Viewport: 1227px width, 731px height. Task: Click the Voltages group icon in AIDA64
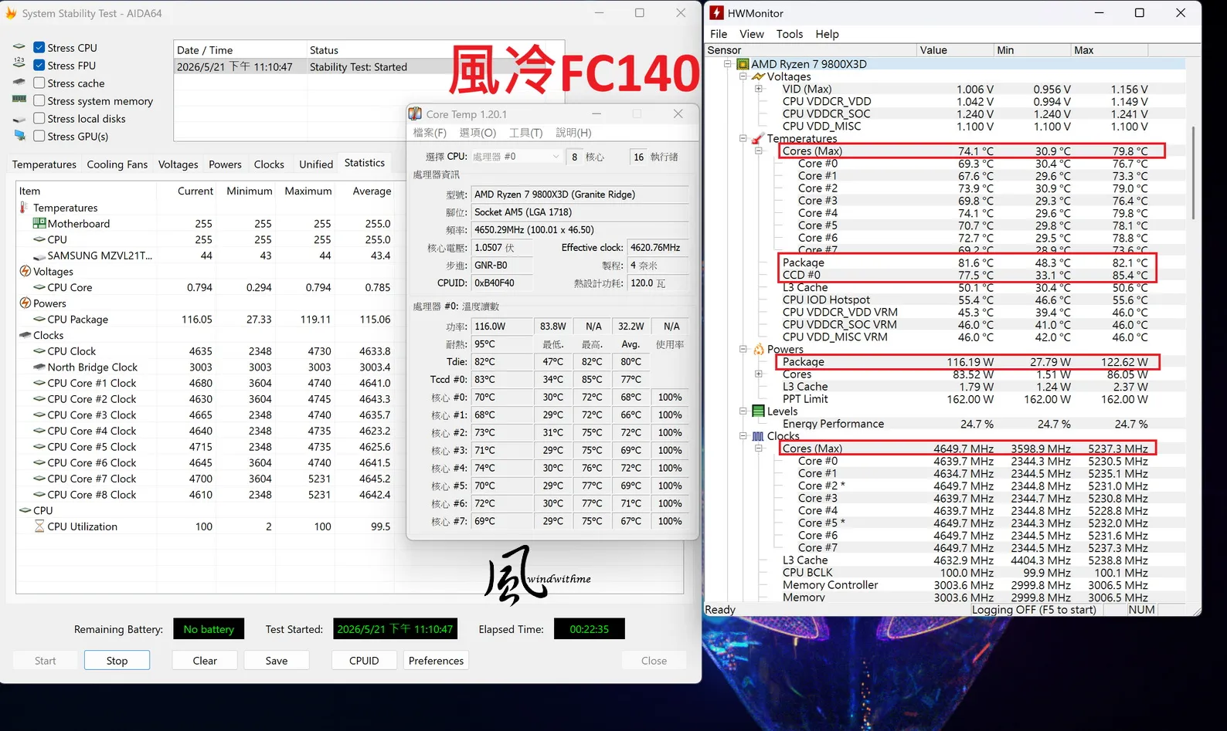click(25, 271)
